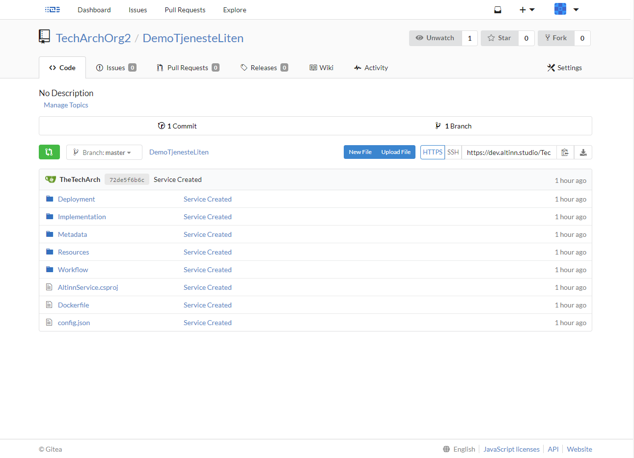Image resolution: width=634 pixels, height=458 pixels.
Task: Click the TheTechArch committer avatar
Action: (x=51, y=179)
